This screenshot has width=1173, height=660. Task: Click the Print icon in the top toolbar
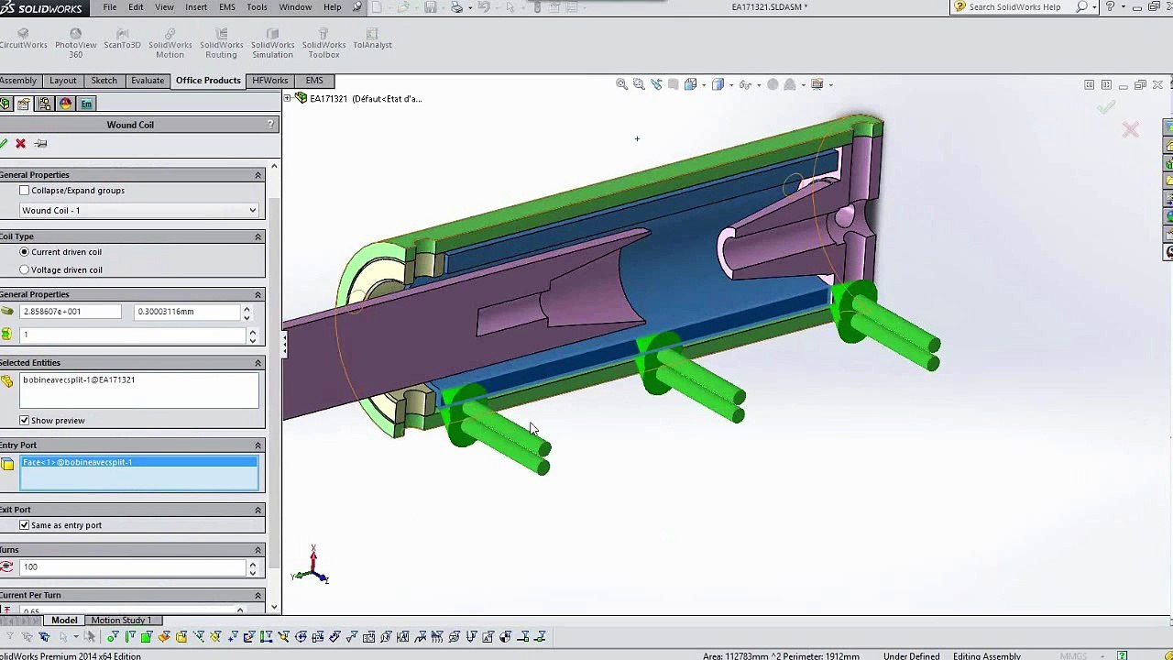point(456,7)
